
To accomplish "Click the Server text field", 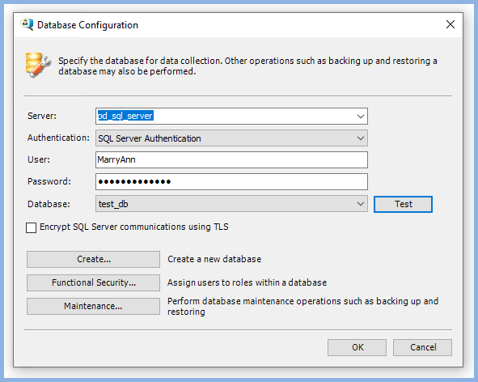I will click(x=225, y=117).
